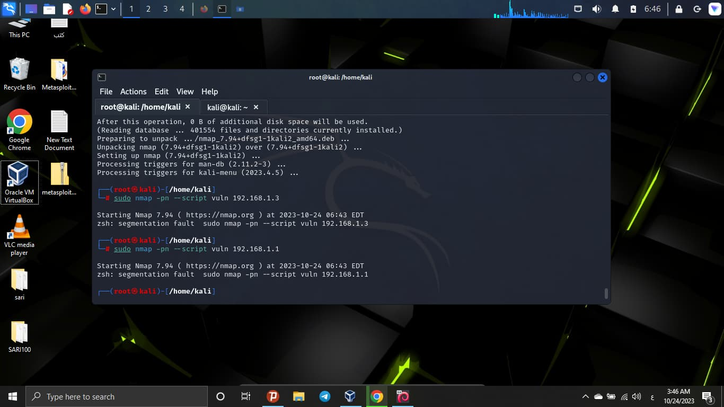Open the Help menu in the terminal
This screenshot has height=407, width=724.
pos(210,92)
